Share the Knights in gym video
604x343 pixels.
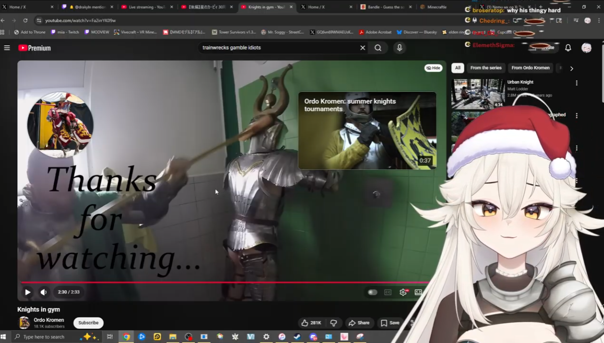tap(359, 323)
